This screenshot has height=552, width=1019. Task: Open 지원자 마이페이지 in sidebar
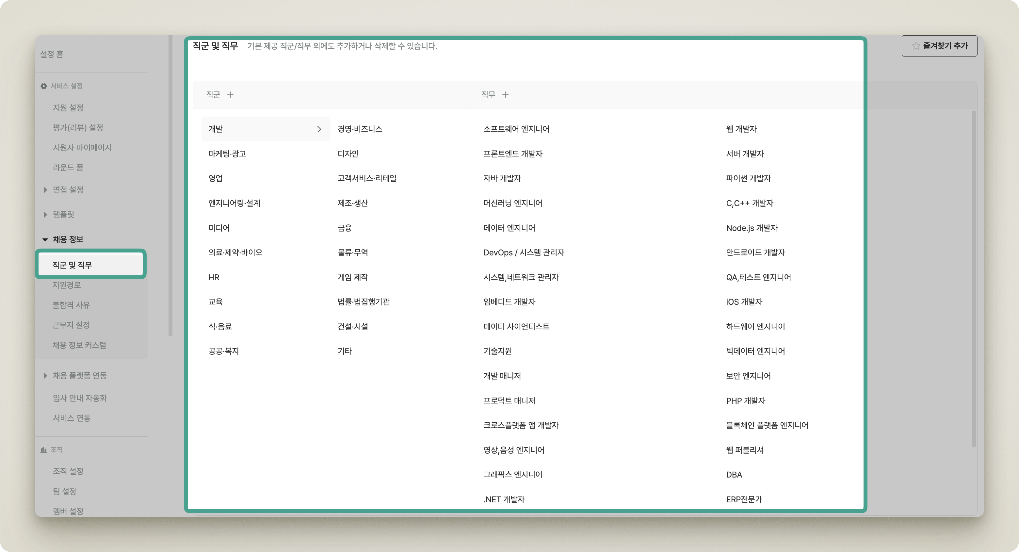pyautogui.click(x=82, y=148)
